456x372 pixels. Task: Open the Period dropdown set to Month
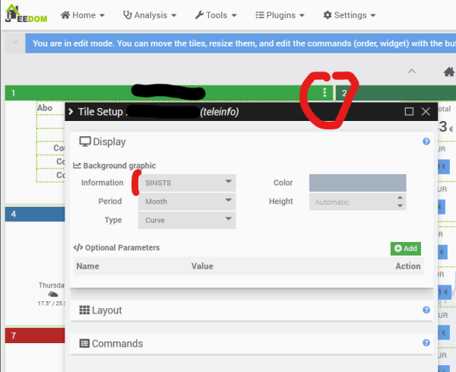187,202
